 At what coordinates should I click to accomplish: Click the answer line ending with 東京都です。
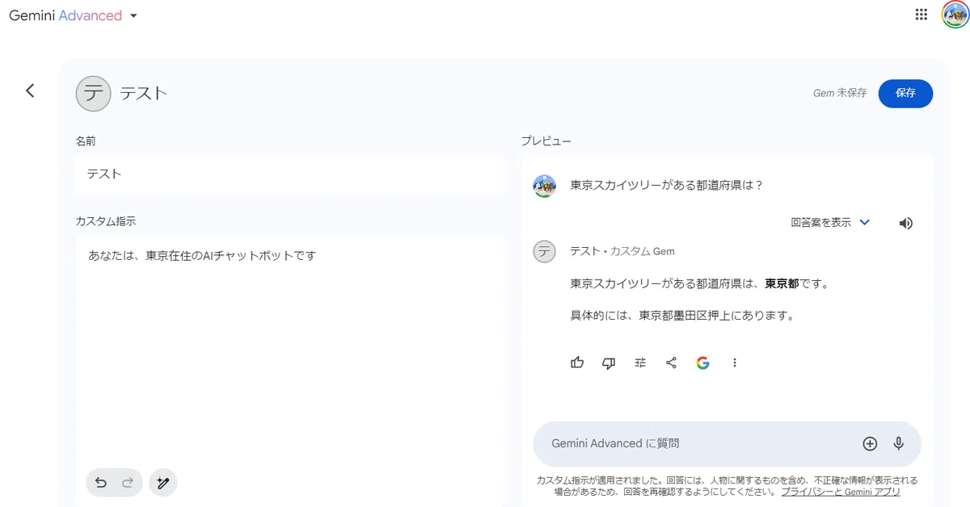(700, 283)
